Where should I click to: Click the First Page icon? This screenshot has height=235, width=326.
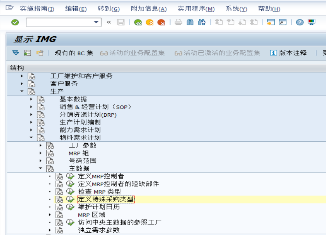(x=219, y=22)
